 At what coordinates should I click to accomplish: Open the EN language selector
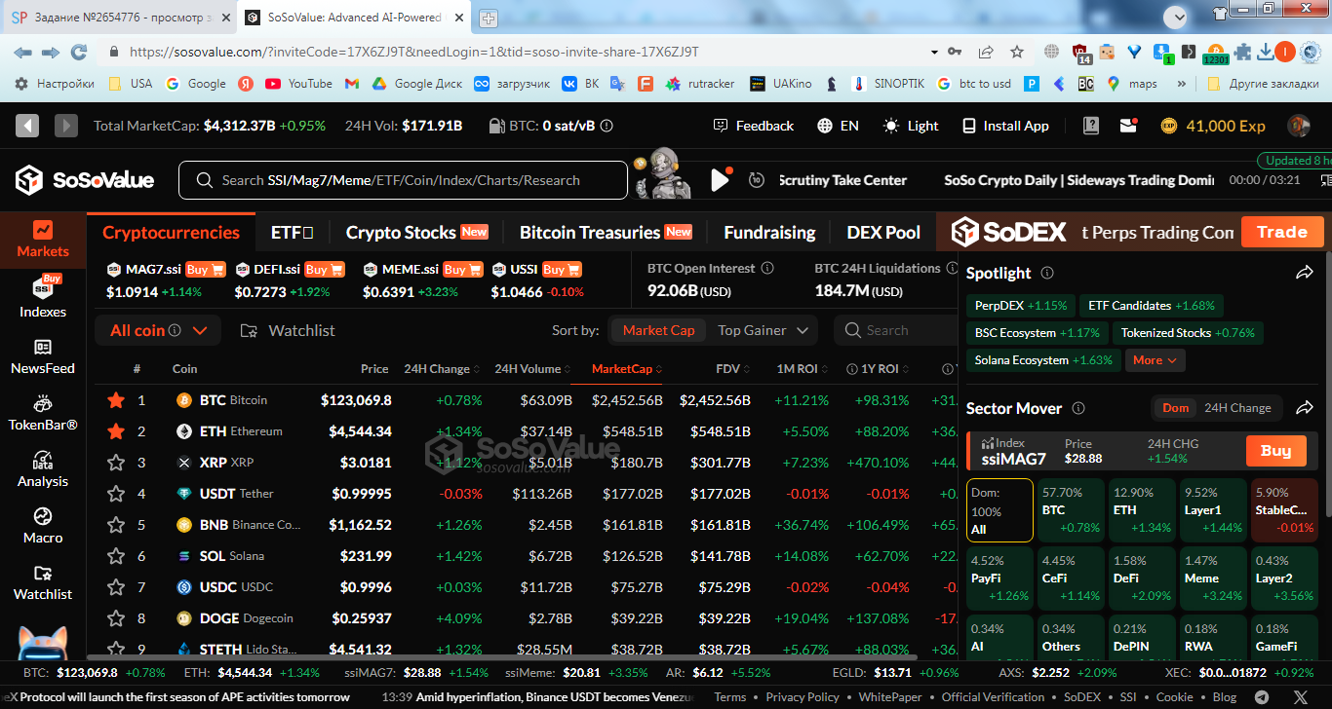tap(838, 126)
